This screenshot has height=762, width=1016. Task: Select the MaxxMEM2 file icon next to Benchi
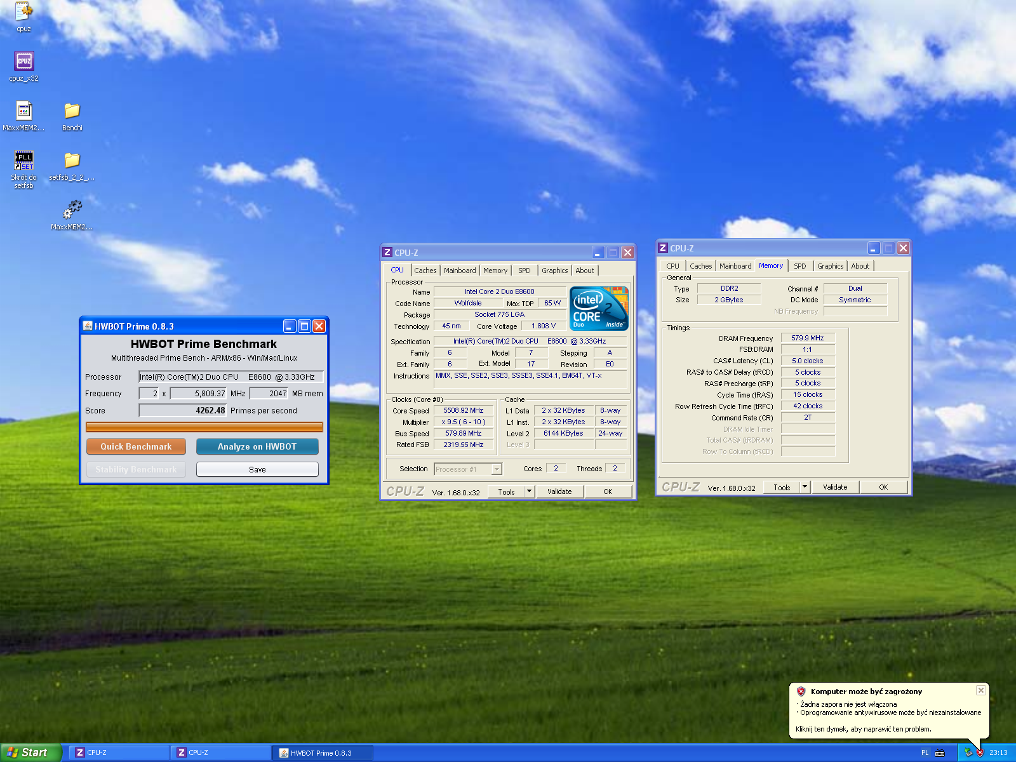[24, 111]
